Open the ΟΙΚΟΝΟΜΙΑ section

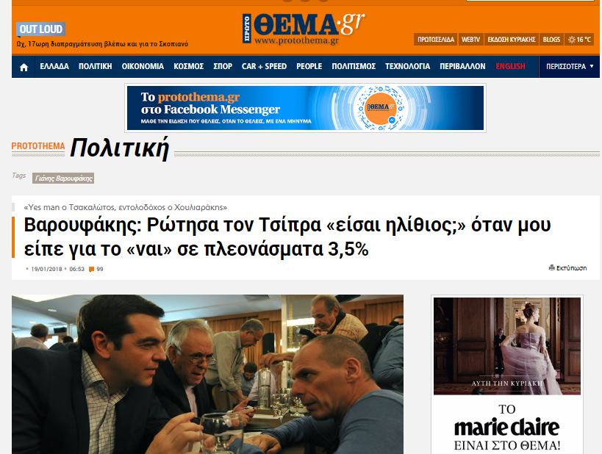coord(143,66)
